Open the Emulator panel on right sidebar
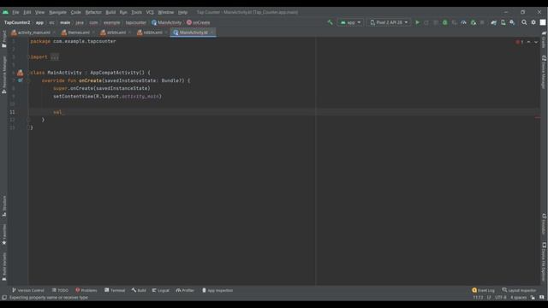Viewport: 548px width, 308px height. (x=544, y=224)
